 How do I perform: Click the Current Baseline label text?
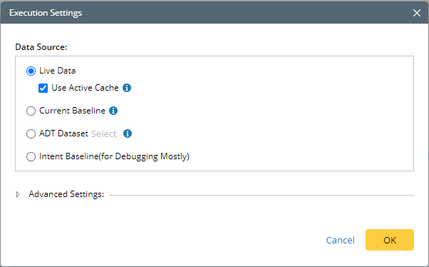[x=72, y=111]
